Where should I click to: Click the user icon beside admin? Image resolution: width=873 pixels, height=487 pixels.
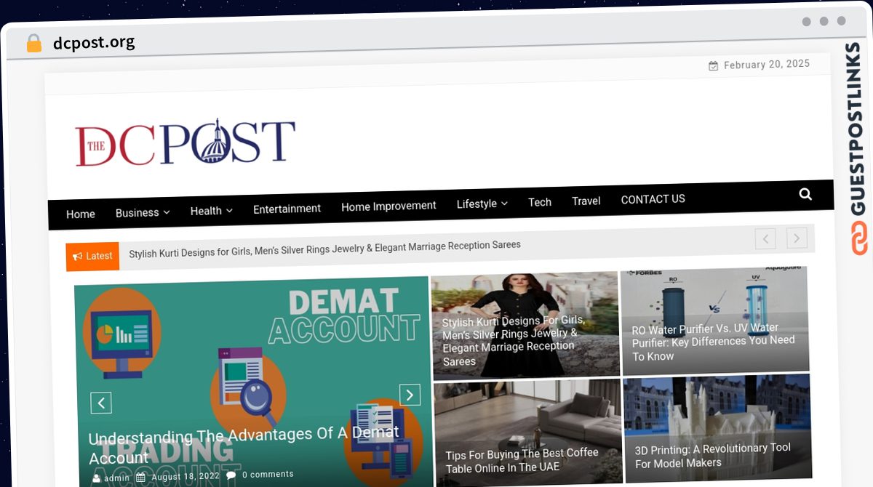(97, 478)
